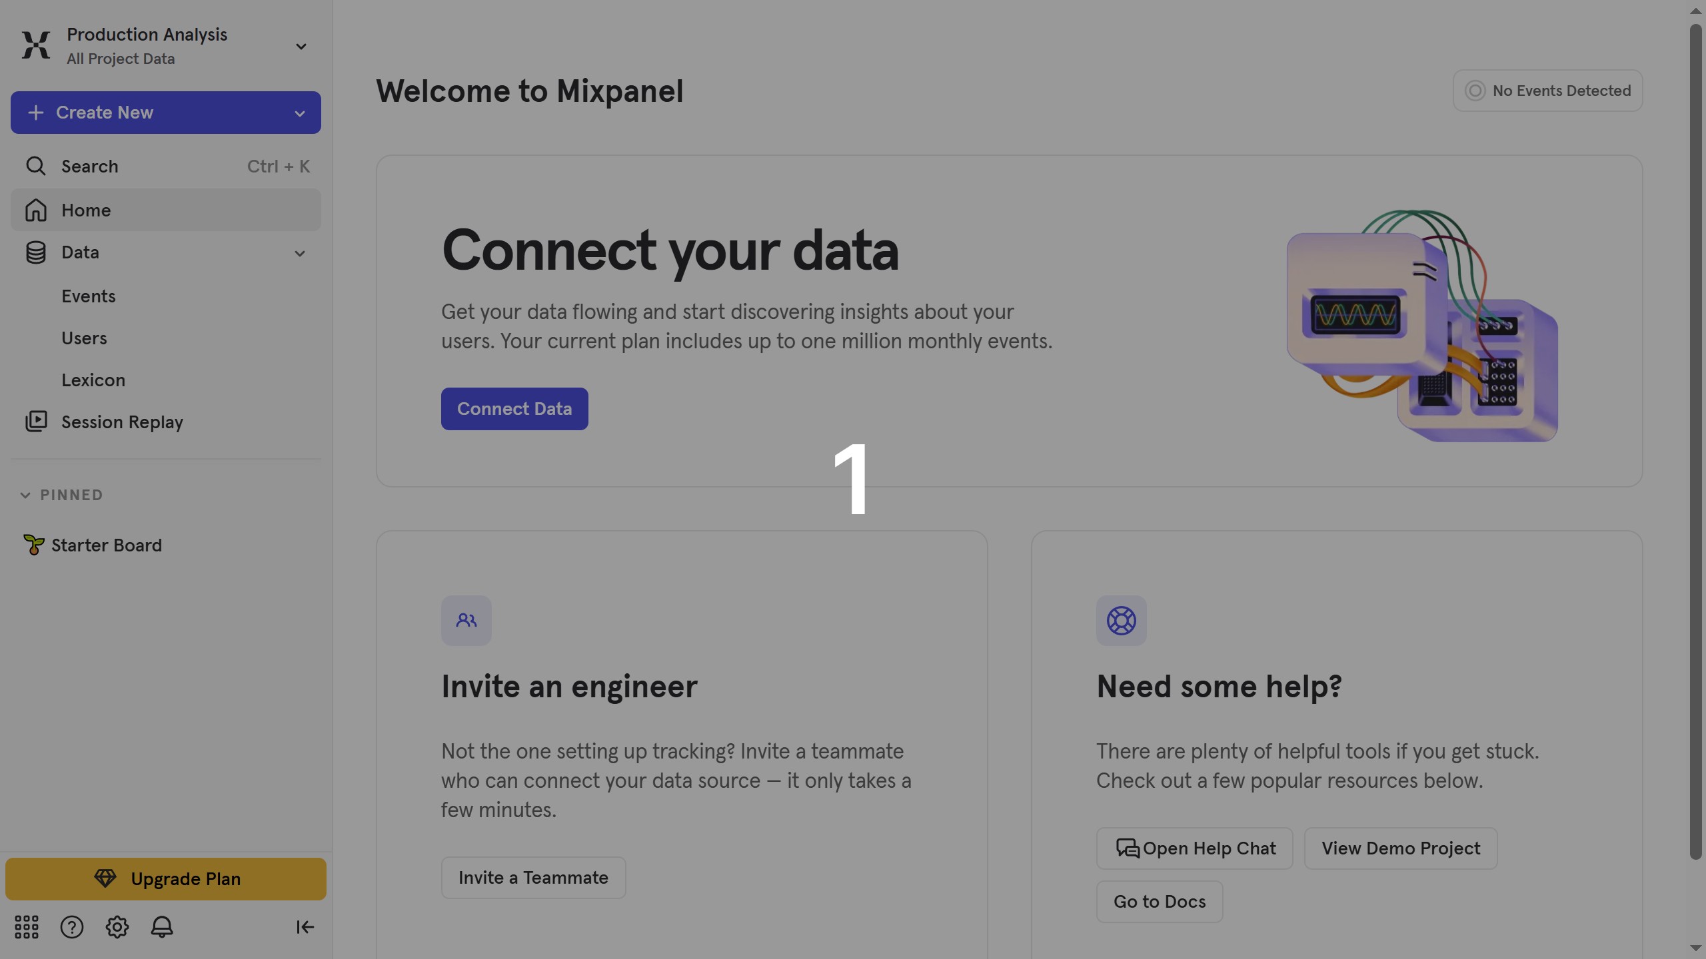Click Go to Docs button
Image resolution: width=1706 pixels, height=959 pixels.
coord(1160,902)
